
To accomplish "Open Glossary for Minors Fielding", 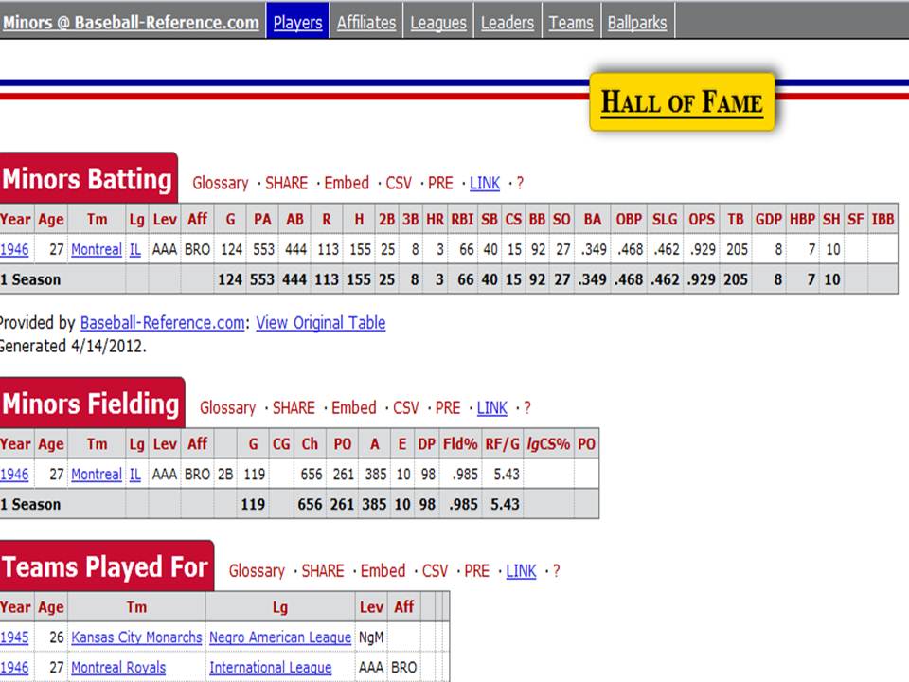I will [x=228, y=407].
